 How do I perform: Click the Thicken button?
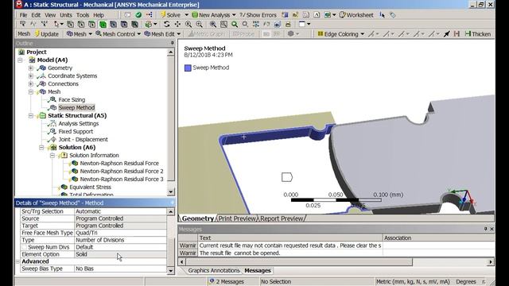coord(478,33)
